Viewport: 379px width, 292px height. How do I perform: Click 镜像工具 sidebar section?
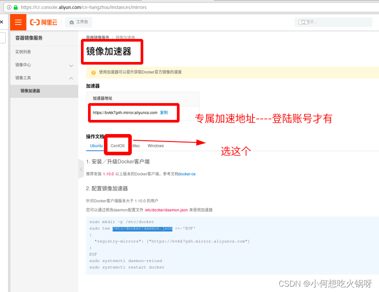23,78
